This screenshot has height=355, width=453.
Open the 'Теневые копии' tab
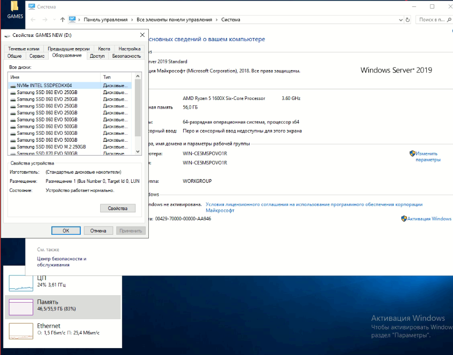tap(24, 49)
